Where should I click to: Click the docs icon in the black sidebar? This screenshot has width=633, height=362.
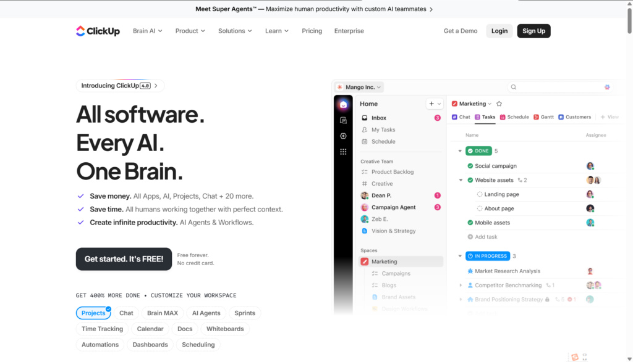343,120
